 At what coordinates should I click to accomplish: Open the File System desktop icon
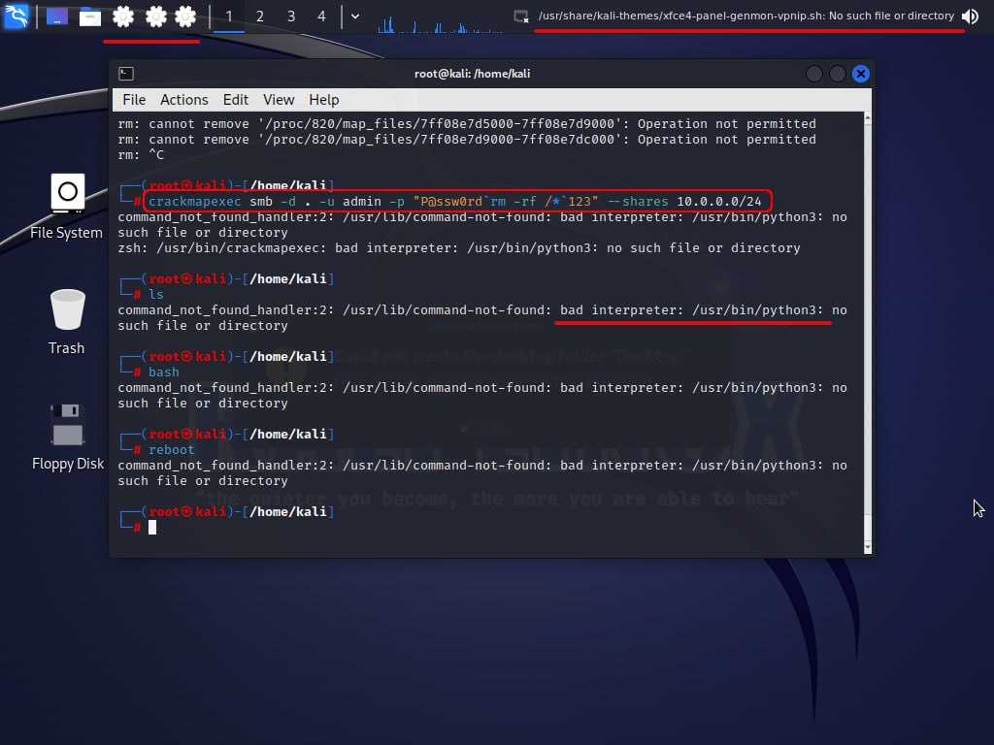67,207
